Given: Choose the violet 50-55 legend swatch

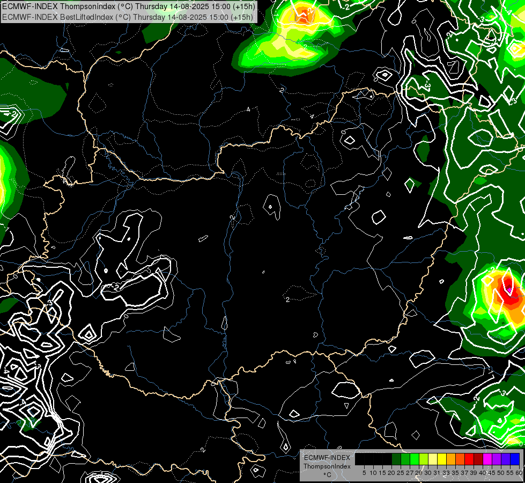Looking at the screenshot, I should tap(506, 459).
